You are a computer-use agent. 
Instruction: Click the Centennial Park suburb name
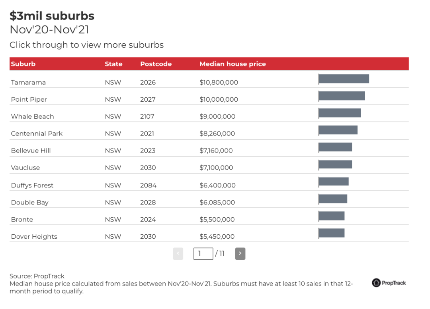click(37, 133)
